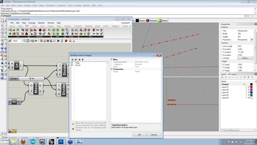Open Photoshop from the taskbar
The image size is (257, 145).
click(61, 142)
